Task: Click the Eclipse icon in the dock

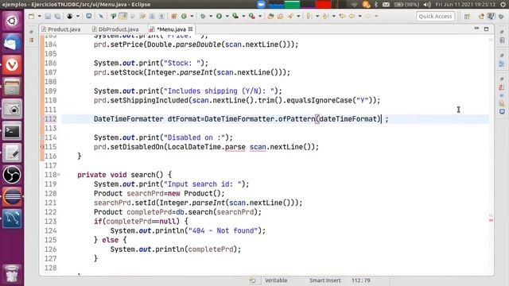Action: (x=12, y=196)
